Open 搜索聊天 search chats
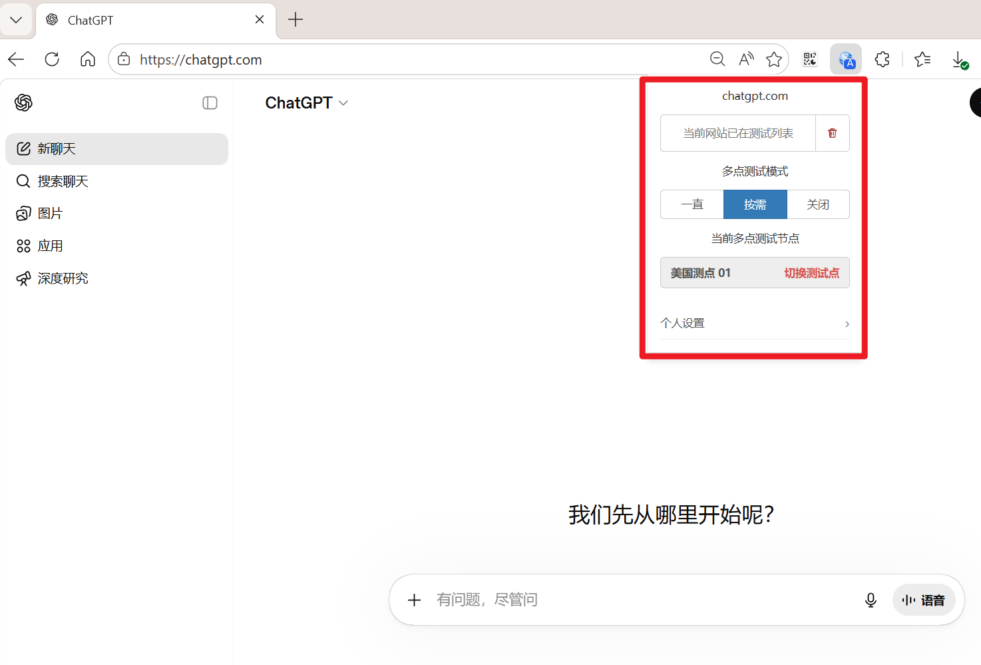 [x=116, y=181]
